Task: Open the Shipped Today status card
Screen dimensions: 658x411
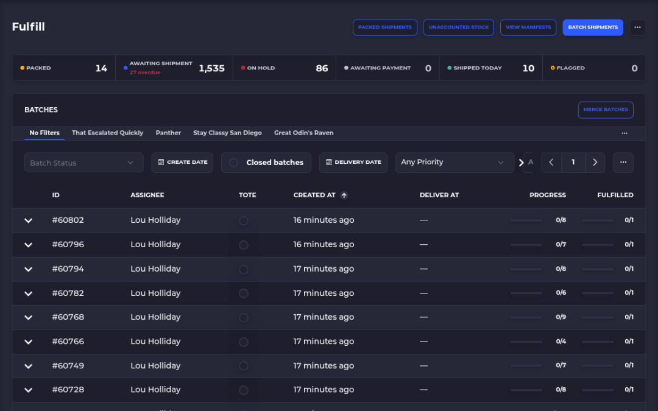Action: tap(491, 68)
